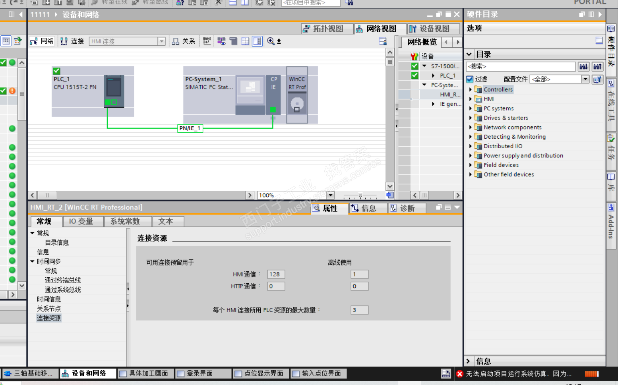The height and width of the screenshot is (385, 618).
Task: Select the CP IE module in PC-System_1
Action: [273, 95]
